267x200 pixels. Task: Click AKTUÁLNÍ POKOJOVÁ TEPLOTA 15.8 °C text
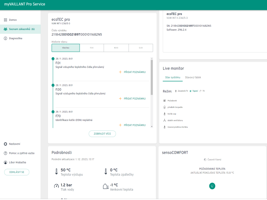[x=212, y=173]
